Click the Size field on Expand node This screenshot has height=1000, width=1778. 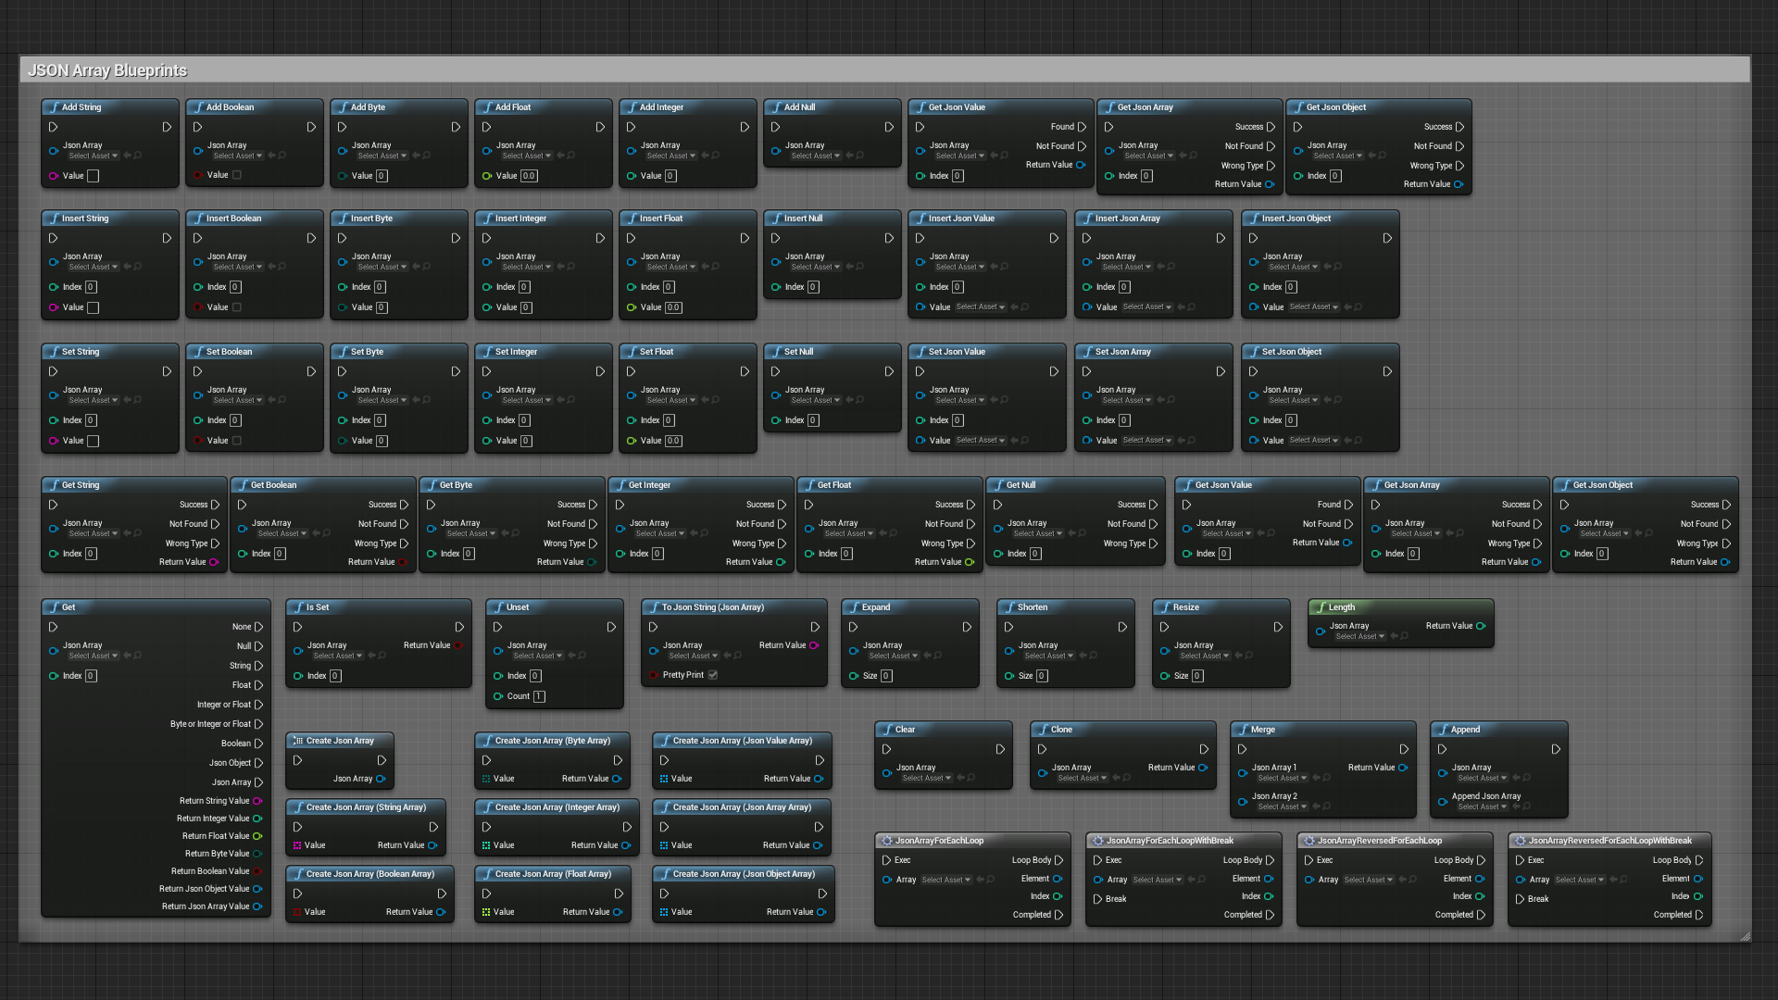[x=886, y=676]
